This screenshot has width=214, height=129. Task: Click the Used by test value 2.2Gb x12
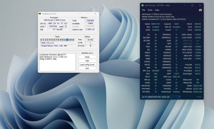pyautogui.click(x=90, y=29)
